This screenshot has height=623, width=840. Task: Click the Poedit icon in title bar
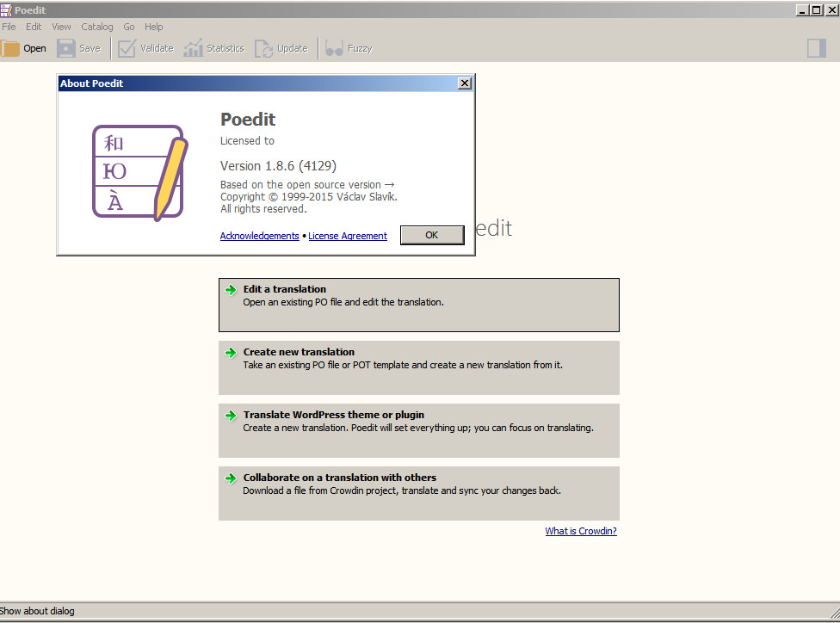click(x=6, y=9)
